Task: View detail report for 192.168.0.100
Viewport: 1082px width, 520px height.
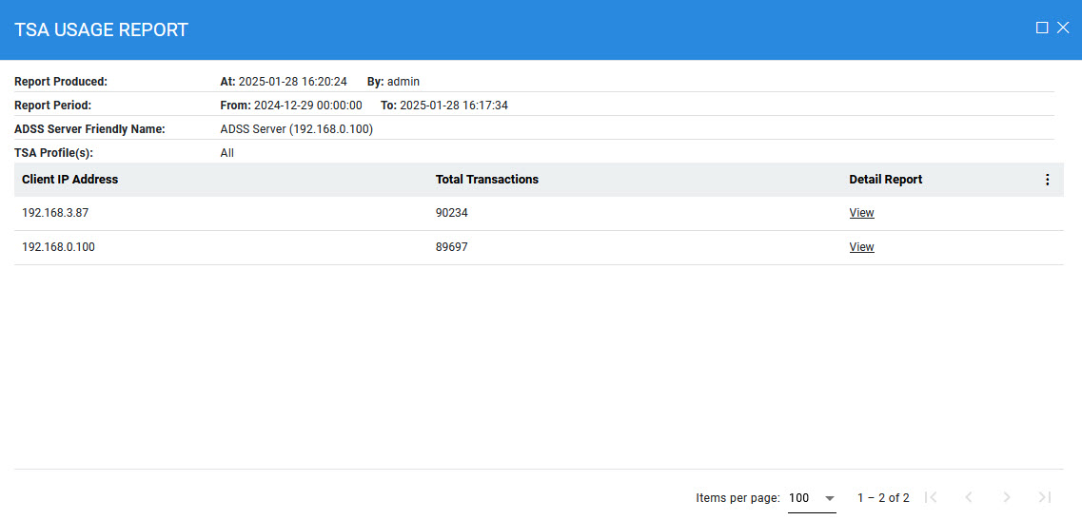Action: coord(861,247)
